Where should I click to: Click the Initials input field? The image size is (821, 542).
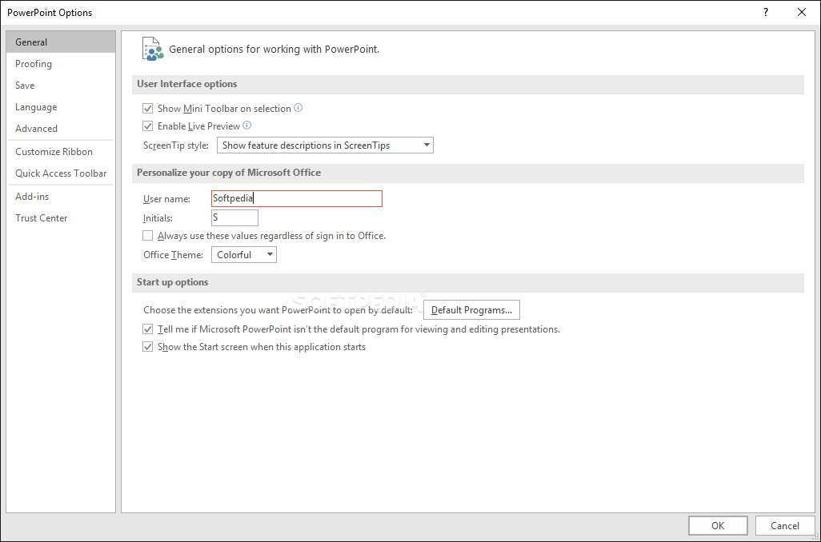point(234,217)
